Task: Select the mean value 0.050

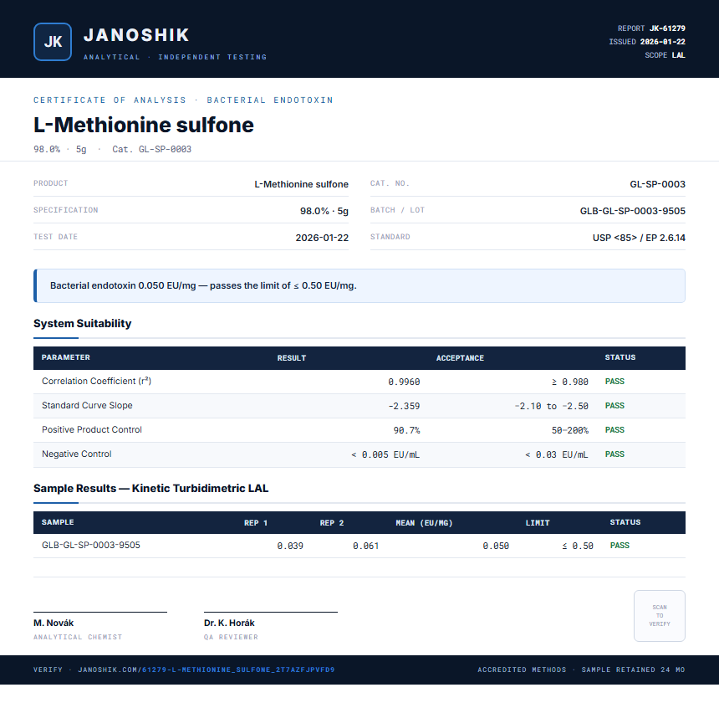Action: 496,546
